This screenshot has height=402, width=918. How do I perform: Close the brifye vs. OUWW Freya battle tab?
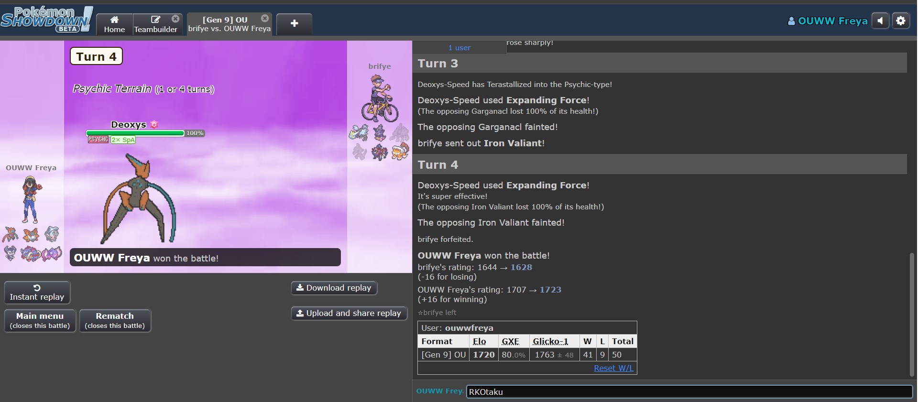tap(265, 18)
